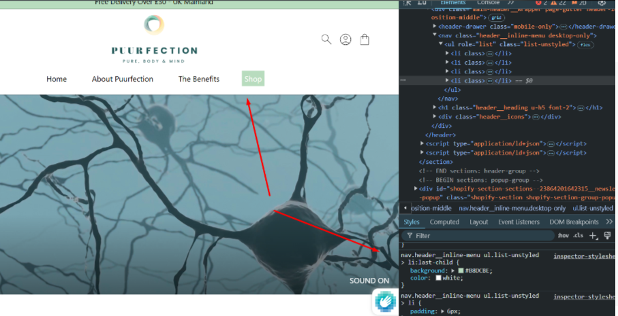The width and height of the screenshot is (618, 316).
Task: Toggle the :hov element state button
Action: [563, 235]
